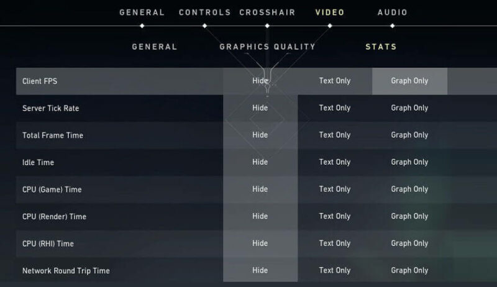
Task: Set Server Tick Rate to Graph Only
Action: pos(409,108)
